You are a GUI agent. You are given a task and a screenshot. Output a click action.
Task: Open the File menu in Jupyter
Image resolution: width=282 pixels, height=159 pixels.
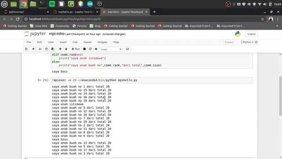tap(29, 42)
